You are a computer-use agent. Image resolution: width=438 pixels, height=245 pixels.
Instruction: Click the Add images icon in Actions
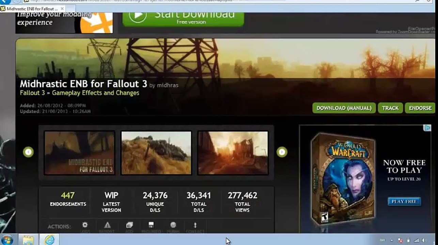(129, 225)
